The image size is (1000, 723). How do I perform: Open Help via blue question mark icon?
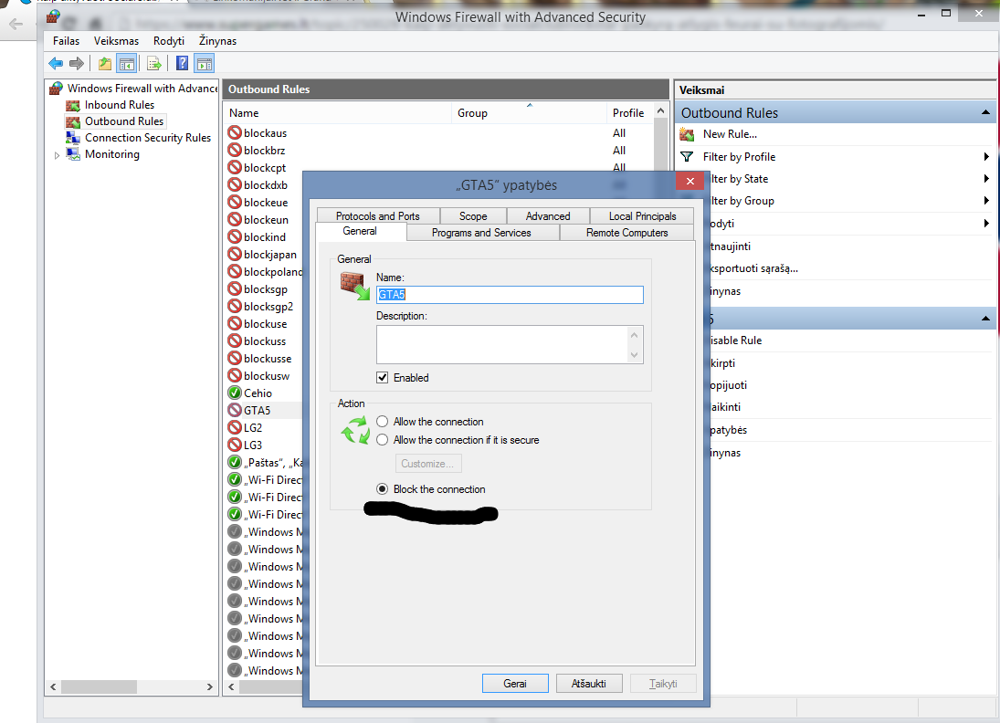[182, 63]
